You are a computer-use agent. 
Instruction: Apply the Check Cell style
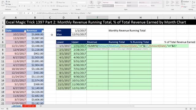click(x=108, y=6)
